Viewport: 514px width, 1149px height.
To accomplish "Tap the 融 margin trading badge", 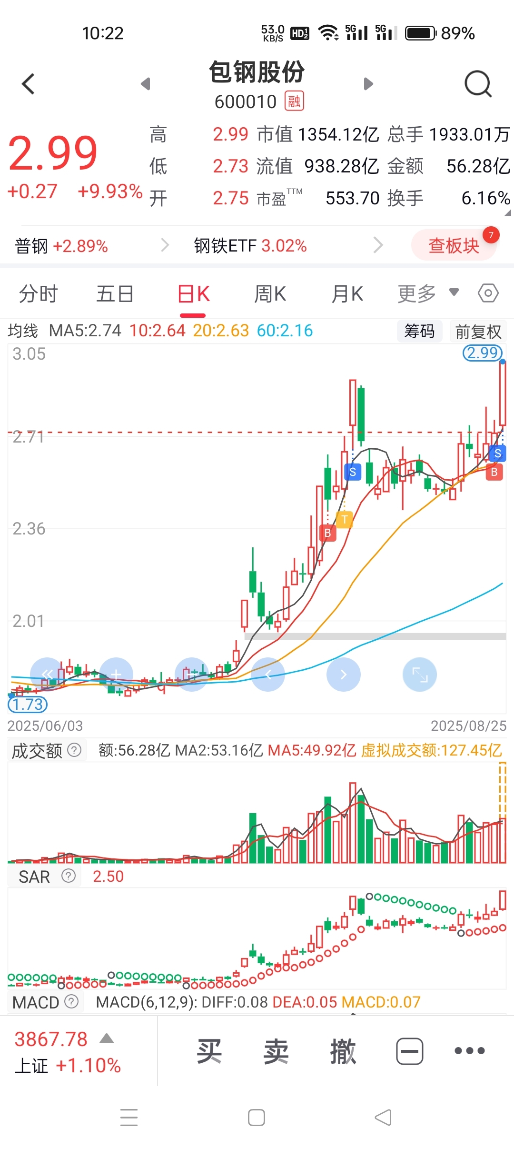I will 294,101.
